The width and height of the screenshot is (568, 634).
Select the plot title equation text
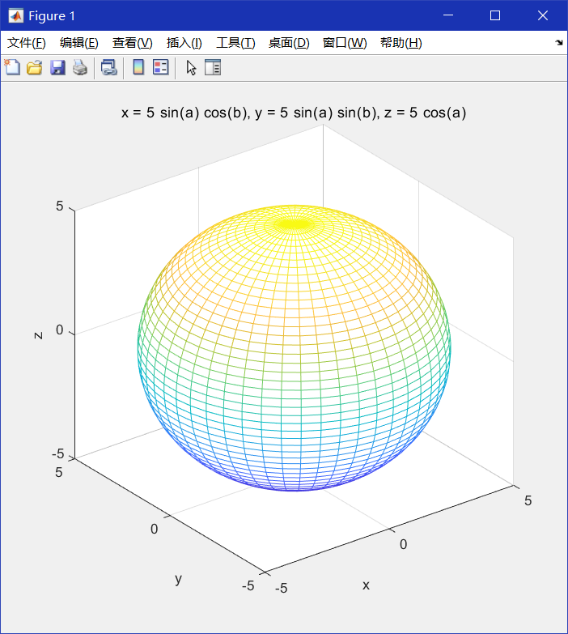pos(294,113)
